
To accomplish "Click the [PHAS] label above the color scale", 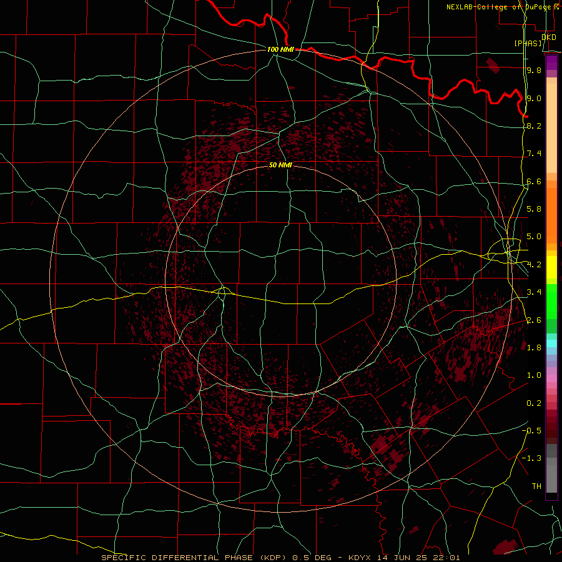I will click(x=528, y=43).
